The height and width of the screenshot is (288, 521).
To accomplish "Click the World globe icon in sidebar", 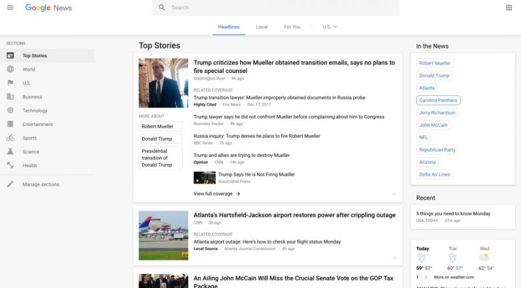I will click(10, 69).
